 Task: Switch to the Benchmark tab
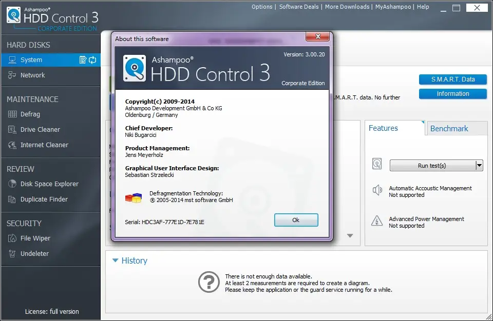click(x=457, y=129)
